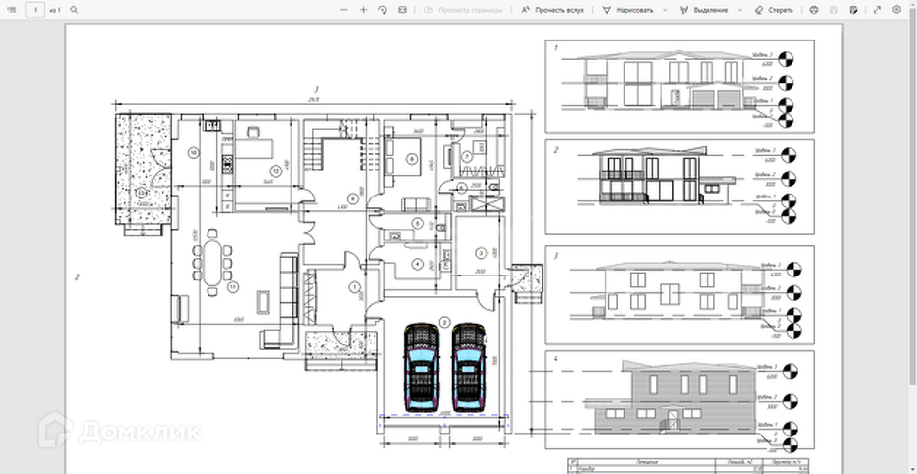Click the save as icon

coord(854,10)
